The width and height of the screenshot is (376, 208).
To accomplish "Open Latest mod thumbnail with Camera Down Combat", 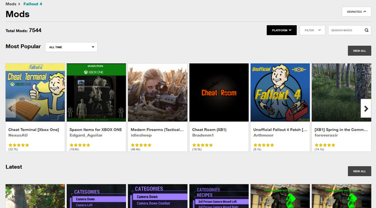I will [x=158, y=196].
